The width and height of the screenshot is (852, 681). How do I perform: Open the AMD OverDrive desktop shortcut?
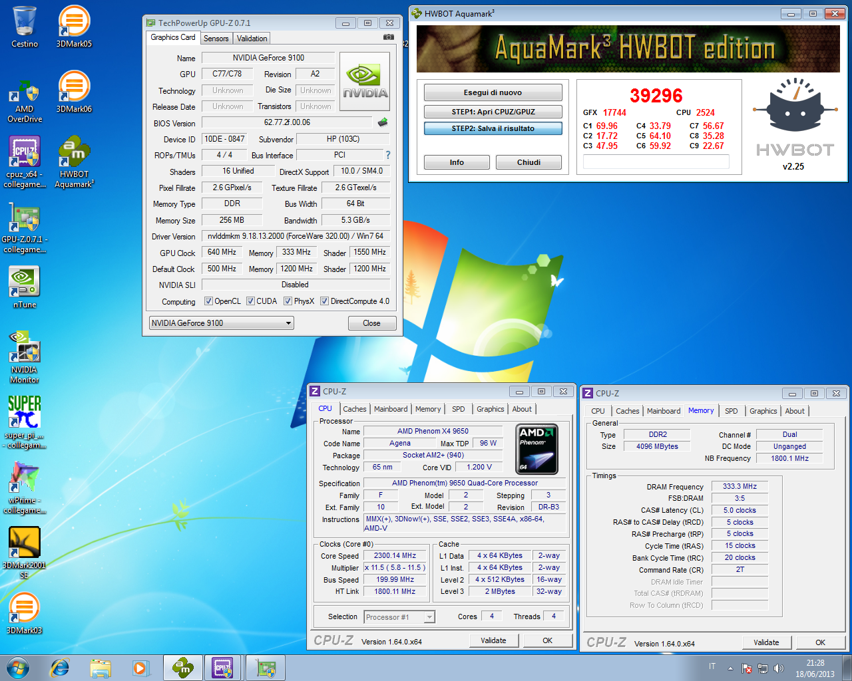tap(25, 101)
